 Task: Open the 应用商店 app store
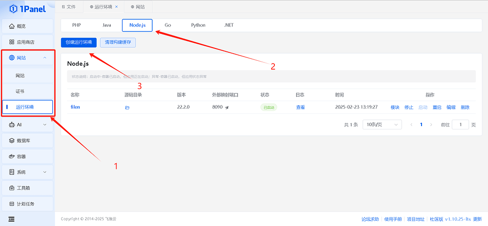(27, 42)
